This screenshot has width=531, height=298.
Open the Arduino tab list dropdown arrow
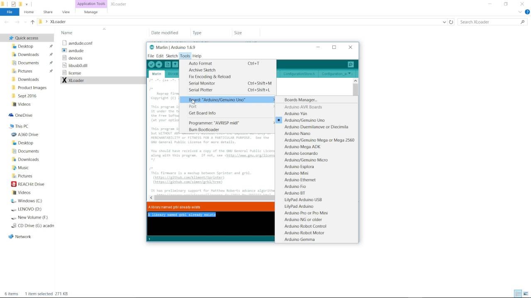350,74
